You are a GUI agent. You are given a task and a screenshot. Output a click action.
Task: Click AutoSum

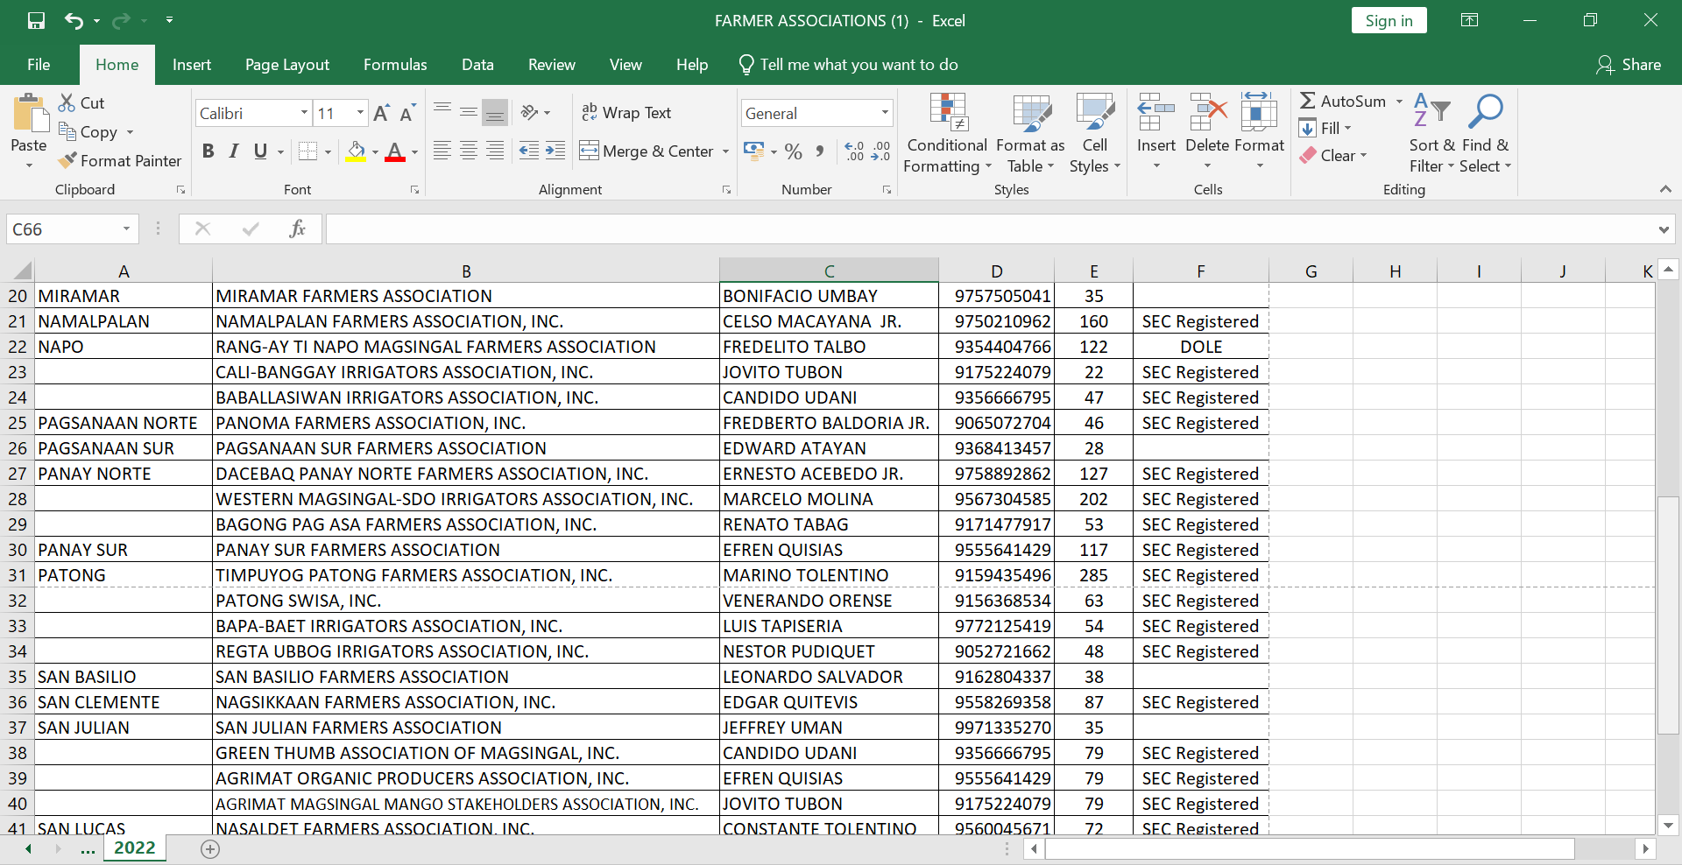(1343, 101)
